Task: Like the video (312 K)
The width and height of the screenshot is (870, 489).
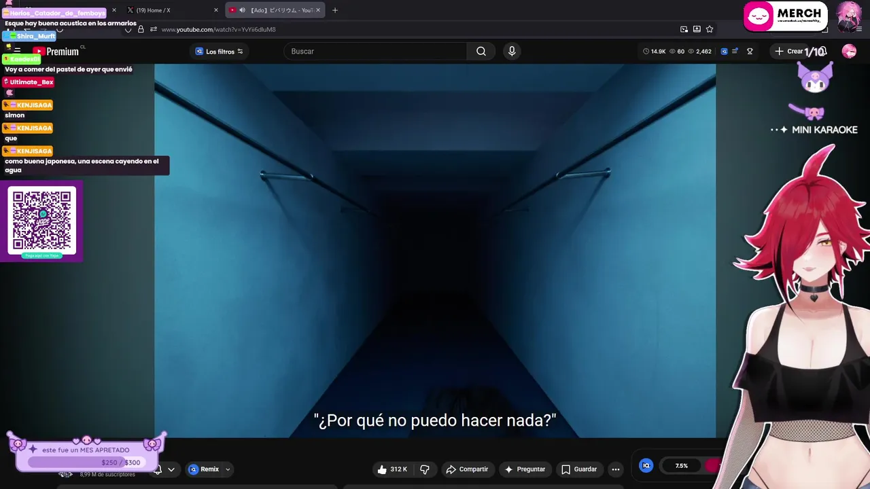Action: tap(392, 469)
